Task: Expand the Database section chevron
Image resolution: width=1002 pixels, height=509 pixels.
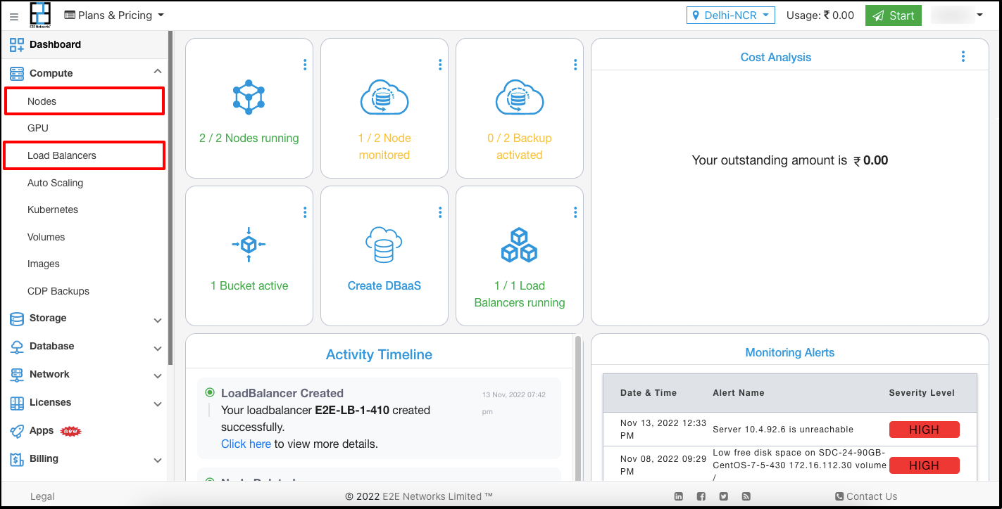Action: click(x=158, y=348)
